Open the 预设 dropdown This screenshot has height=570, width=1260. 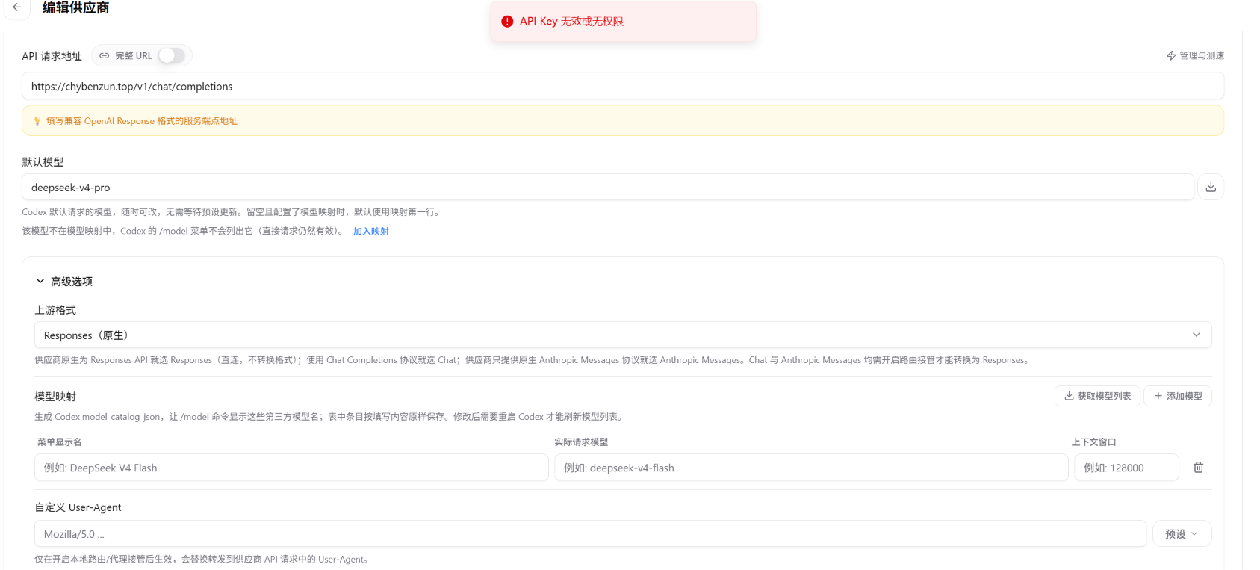click(1182, 534)
